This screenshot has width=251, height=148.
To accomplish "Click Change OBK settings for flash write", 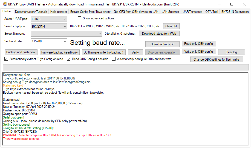I will pyautogui.click(x=217, y=60).
